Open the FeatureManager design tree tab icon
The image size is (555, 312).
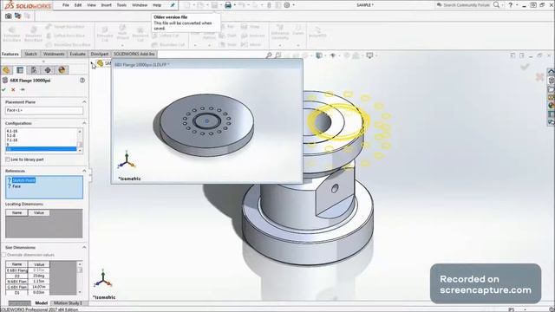click(6, 70)
